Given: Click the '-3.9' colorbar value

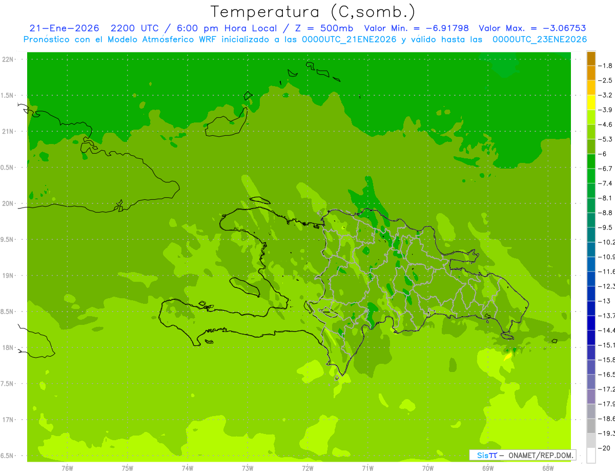Looking at the screenshot, I should [605, 110].
